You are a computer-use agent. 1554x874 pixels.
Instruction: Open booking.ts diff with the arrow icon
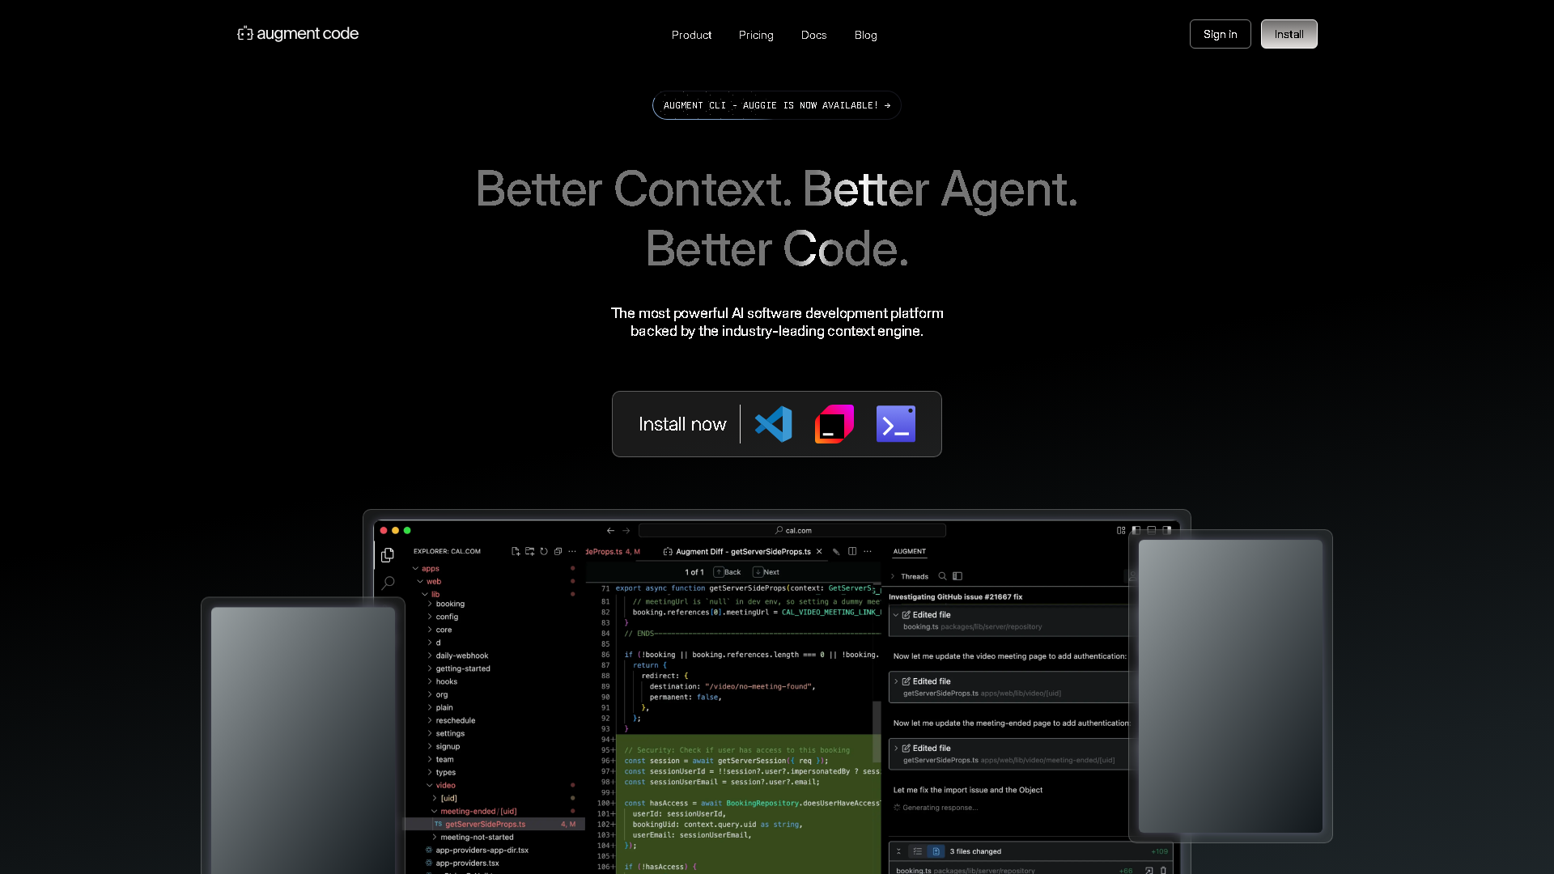1149,871
